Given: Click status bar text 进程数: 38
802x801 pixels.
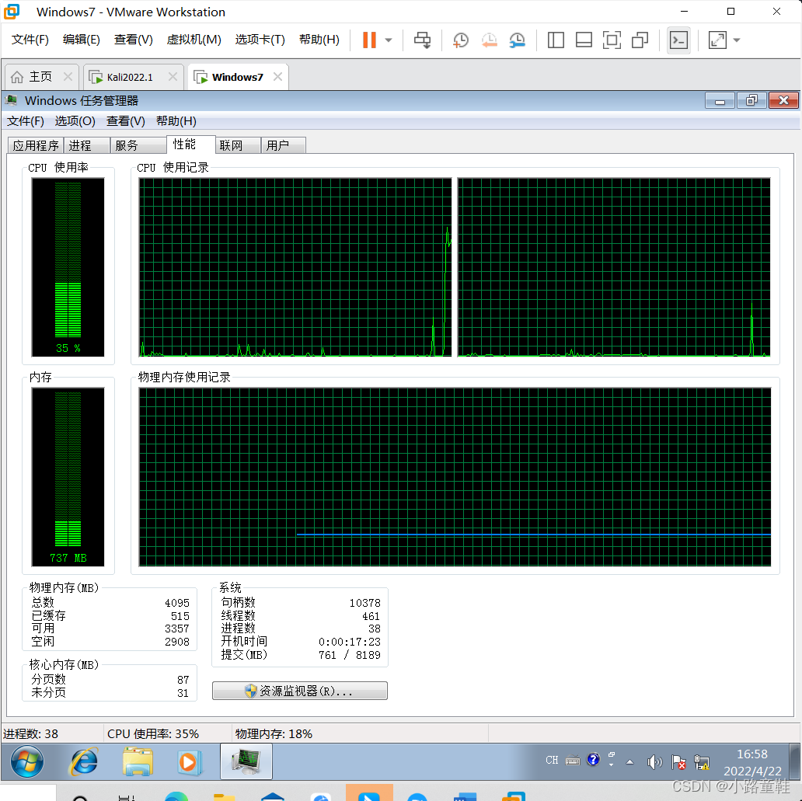Looking at the screenshot, I should pyautogui.click(x=30, y=734).
